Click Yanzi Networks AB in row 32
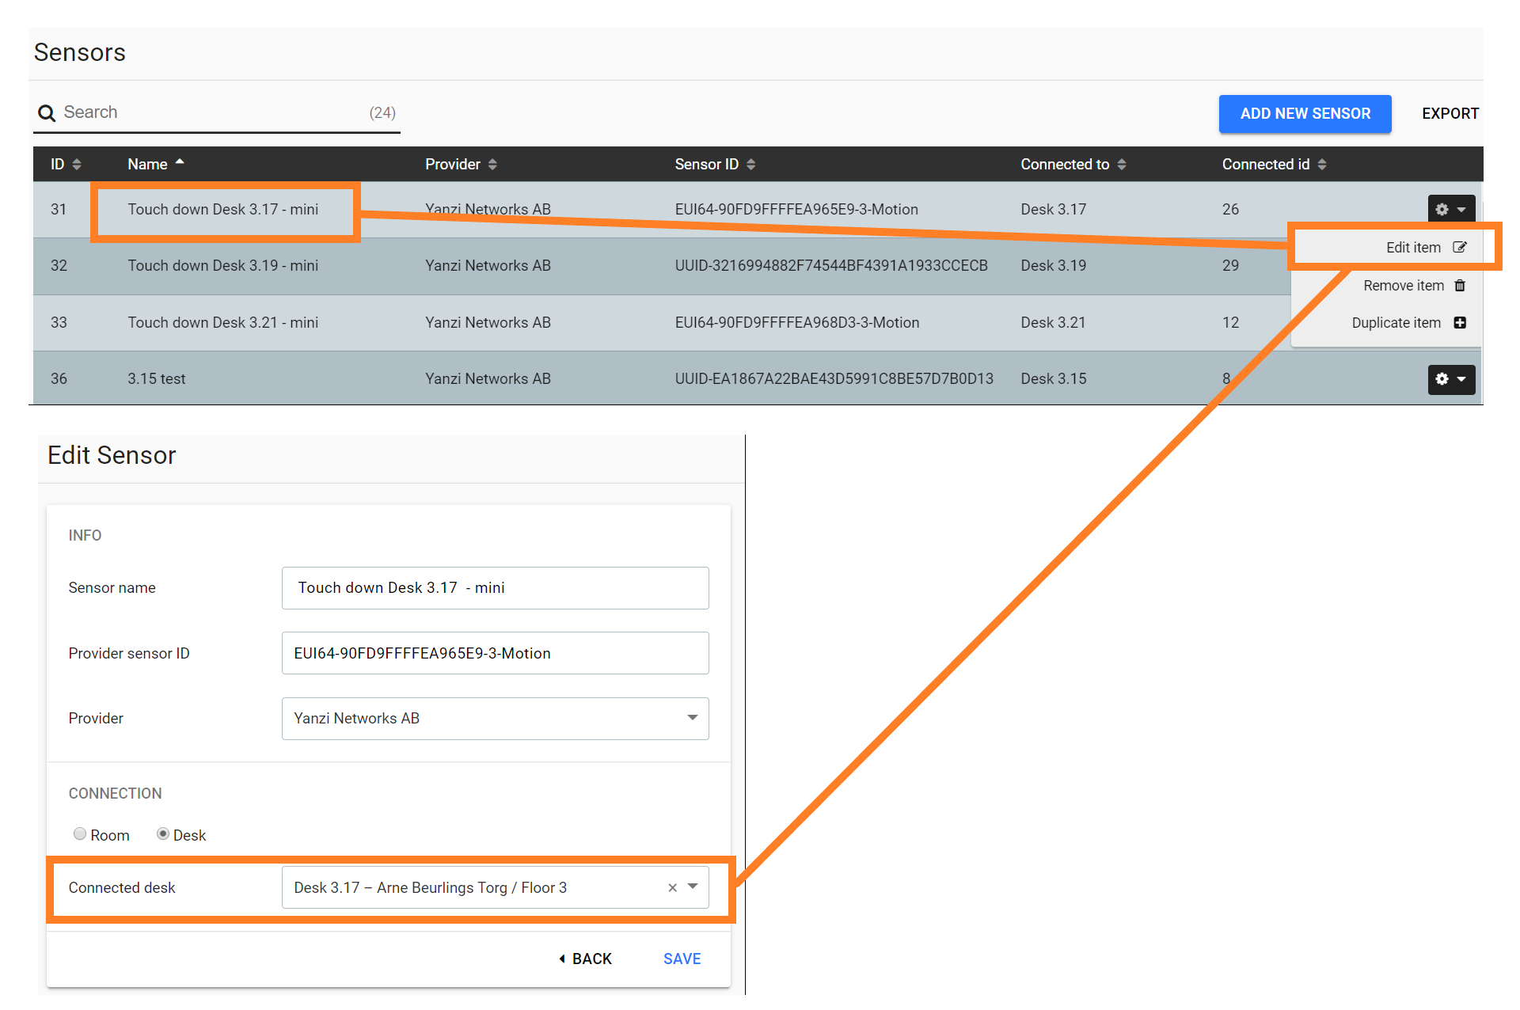The height and width of the screenshot is (1010, 1520). click(x=488, y=265)
